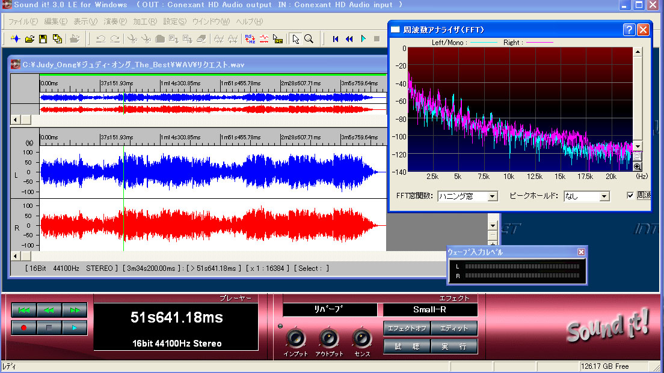Screen dimensions: 664x373
Task: Fast forward using the player panel button
Action: [x=75, y=310]
